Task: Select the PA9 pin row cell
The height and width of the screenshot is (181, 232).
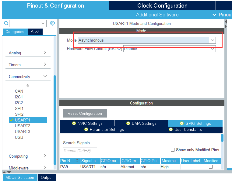Action: pos(70,167)
